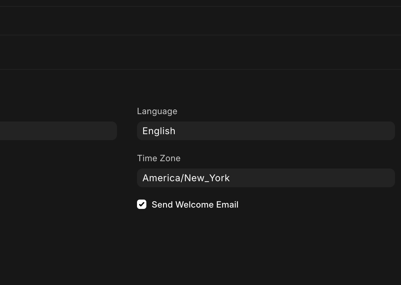Click the Language field label
This screenshot has height=285, width=401.
(157, 111)
